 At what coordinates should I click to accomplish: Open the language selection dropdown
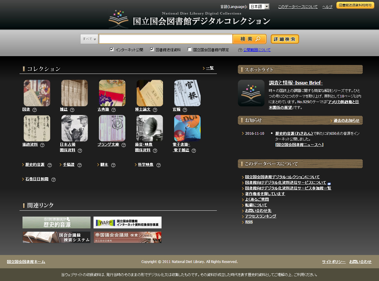(x=259, y=7)
